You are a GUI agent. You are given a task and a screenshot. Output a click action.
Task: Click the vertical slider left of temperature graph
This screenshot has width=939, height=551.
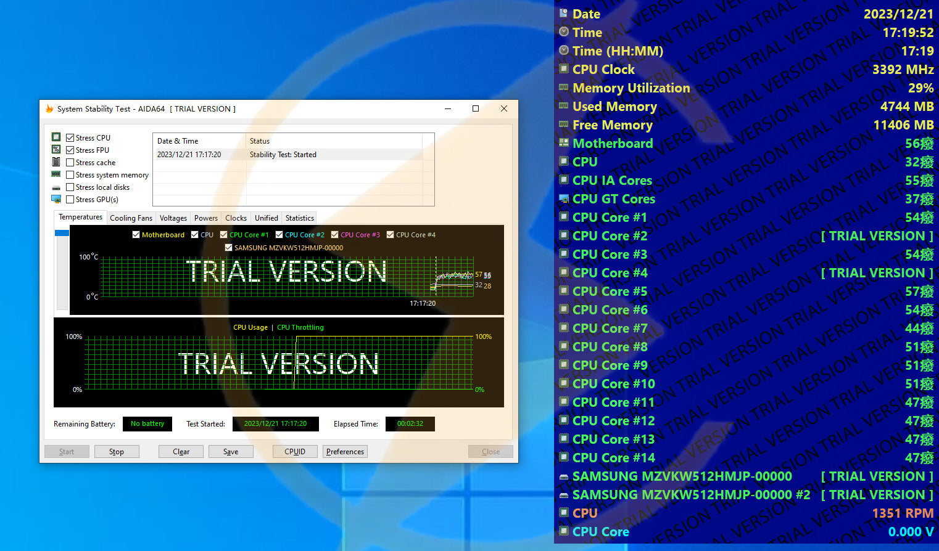62,270
